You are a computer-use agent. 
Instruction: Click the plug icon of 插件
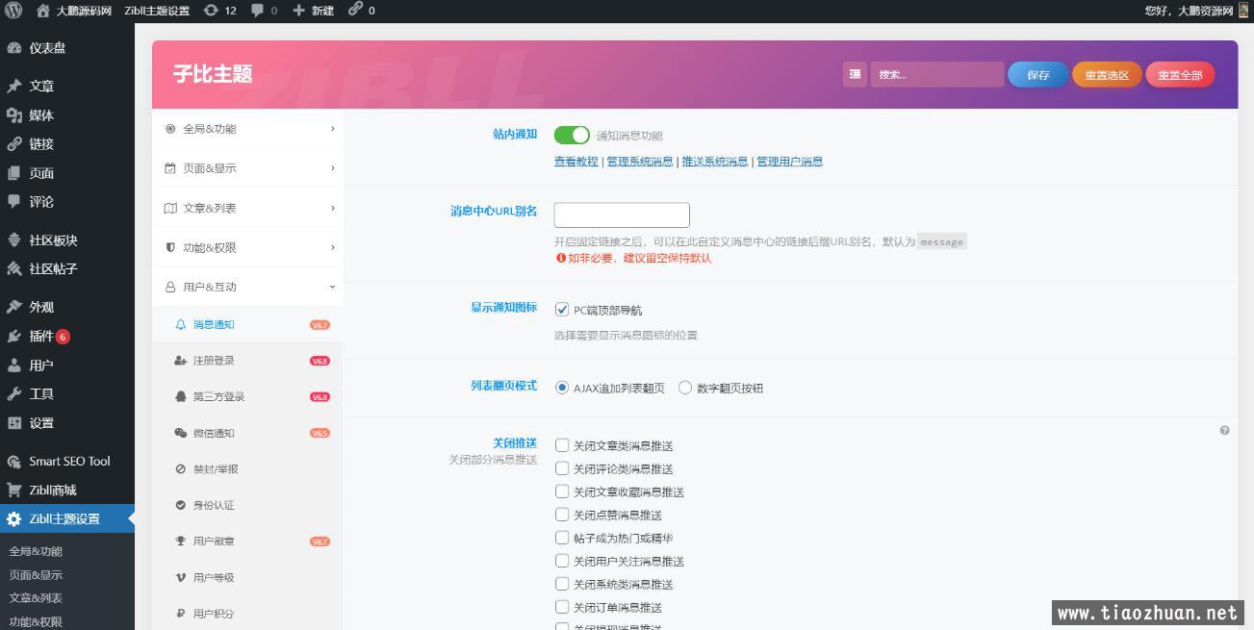click(13, 336)
